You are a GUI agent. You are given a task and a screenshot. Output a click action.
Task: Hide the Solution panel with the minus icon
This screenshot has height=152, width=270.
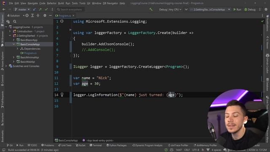(50, 16)
